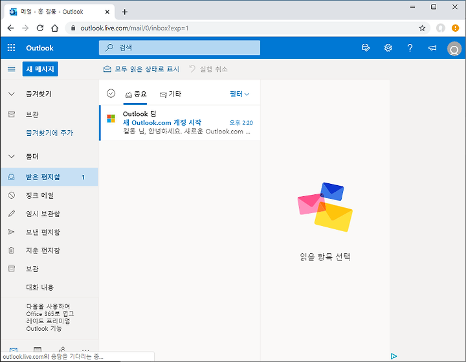Click pencil icon beside 임시 보관함

pos(11,214)
